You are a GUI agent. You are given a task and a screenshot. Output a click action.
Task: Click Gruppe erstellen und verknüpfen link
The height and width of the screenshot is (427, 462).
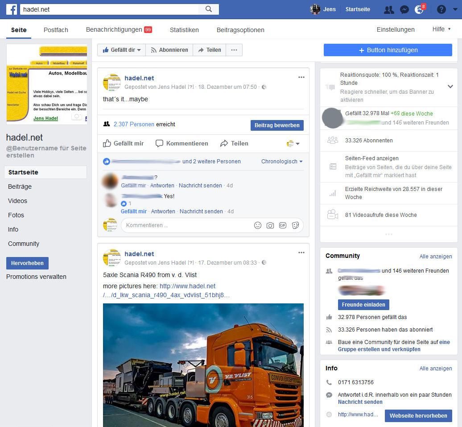coord(379,349)
